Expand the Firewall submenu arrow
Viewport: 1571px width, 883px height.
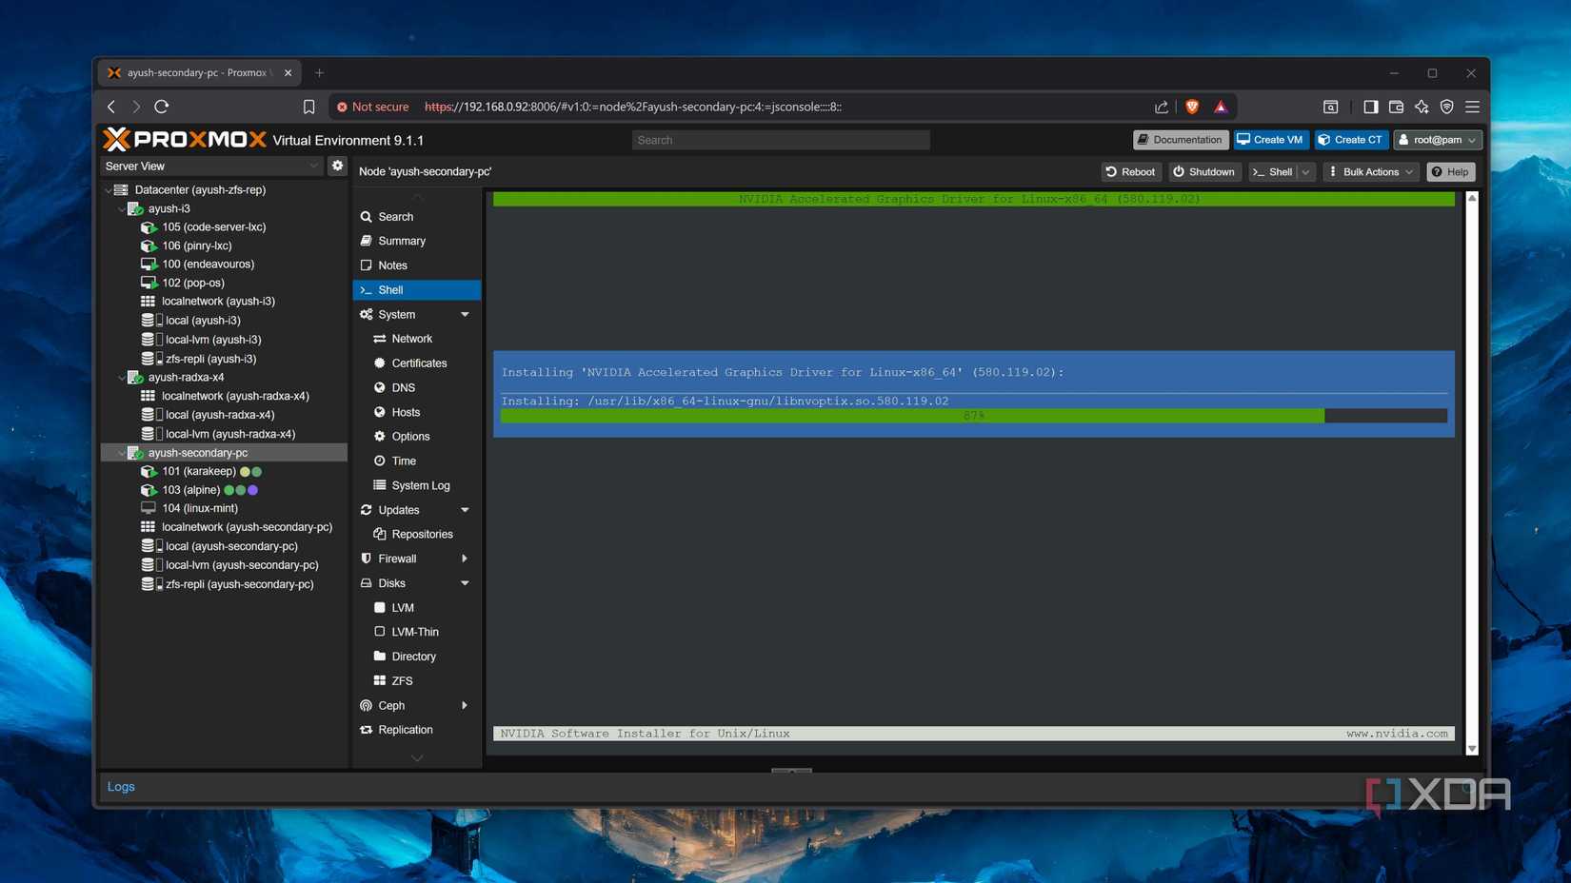pyautogui.click(x=465, y=559)
